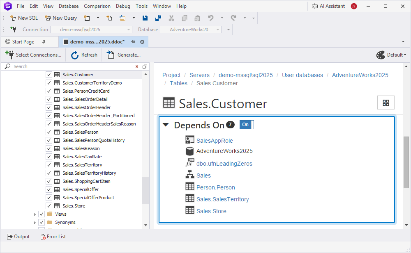Click the Copy icon in the toolbar

(185, 18)
